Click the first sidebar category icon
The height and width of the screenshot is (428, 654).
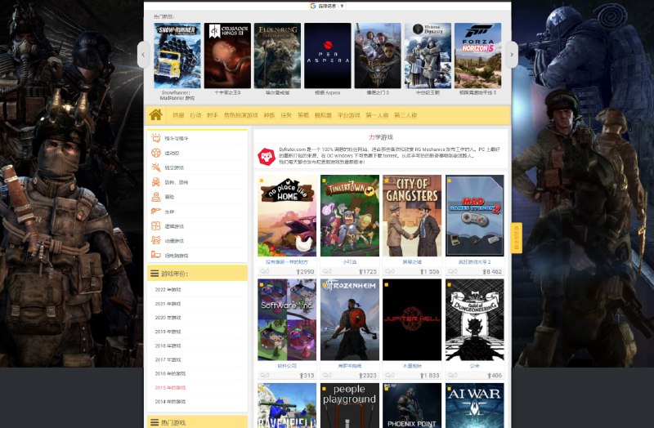(156, 138)
